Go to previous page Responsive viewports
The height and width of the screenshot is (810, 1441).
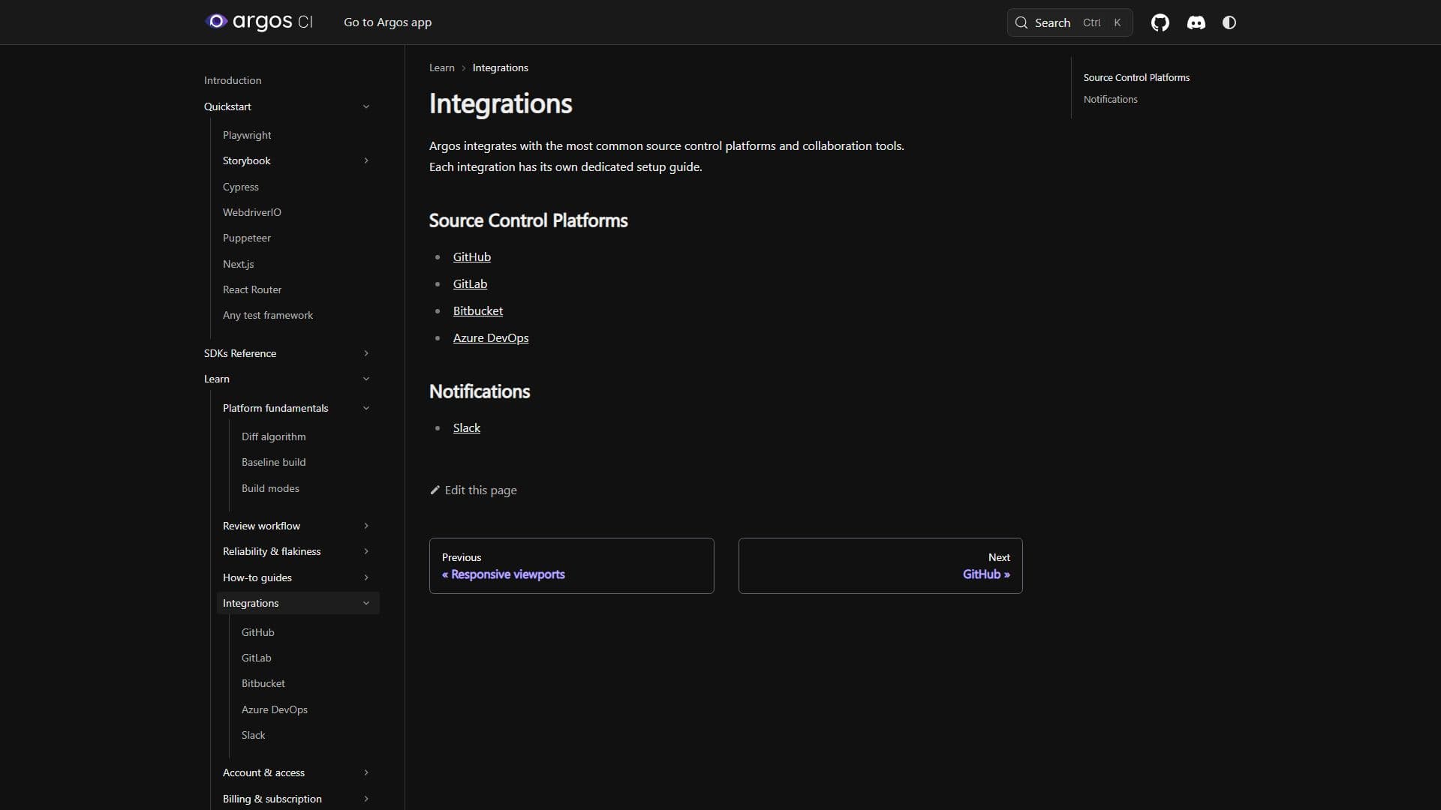[571, 565]
